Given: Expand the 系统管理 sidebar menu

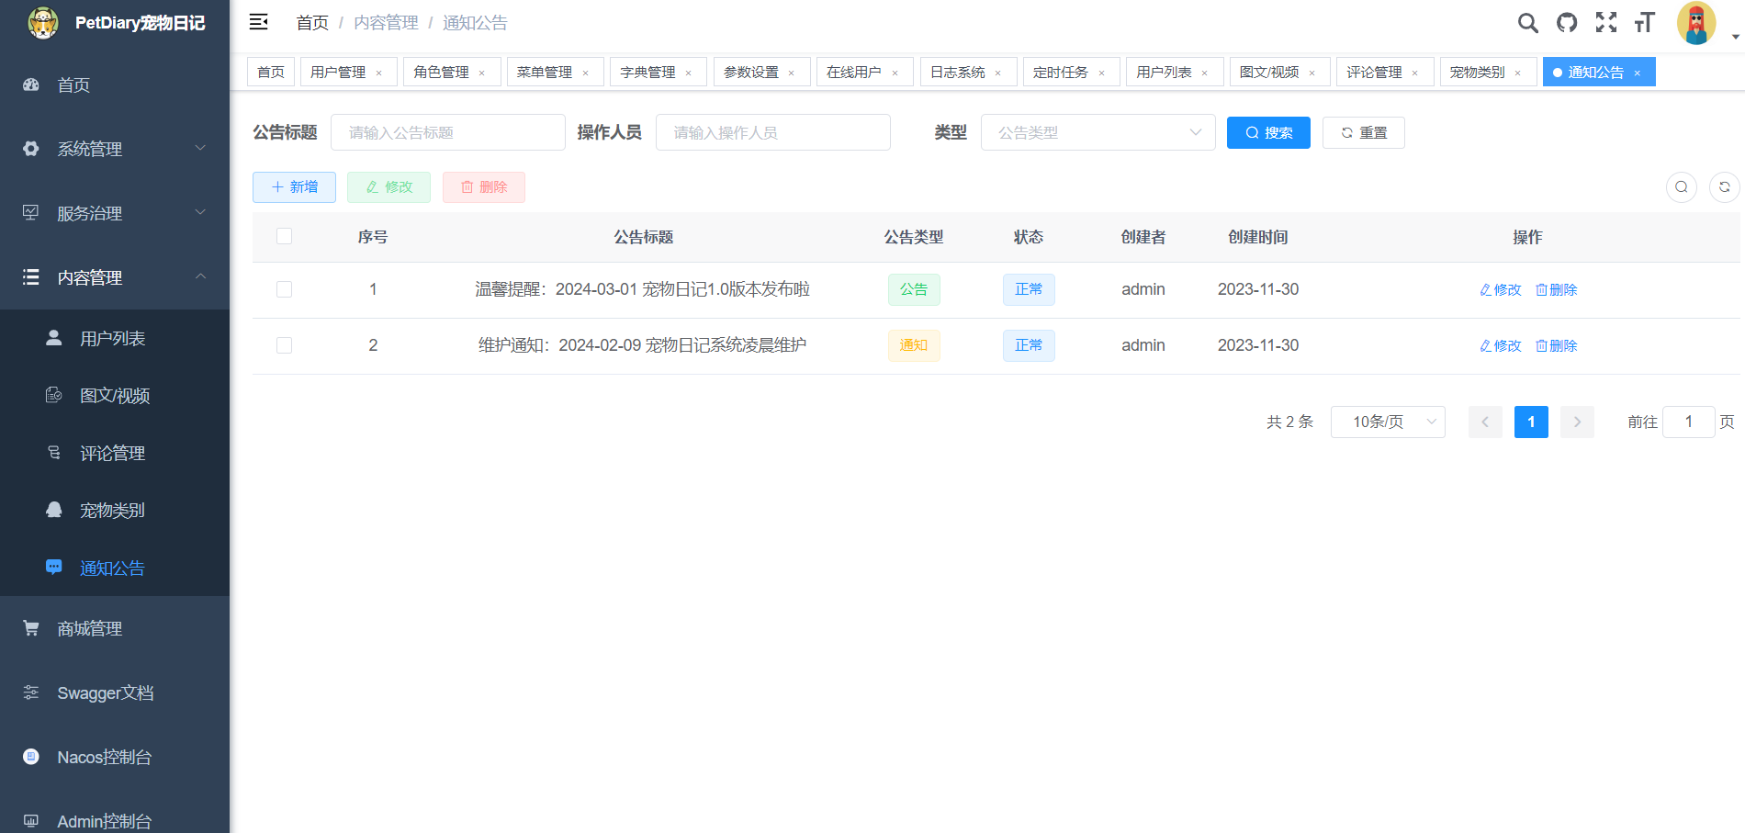Looking at the screenshot, I should (115, 149).
